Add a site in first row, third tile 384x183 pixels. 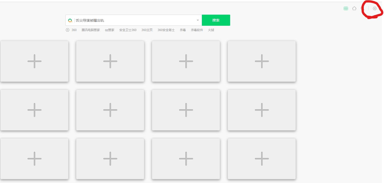click(186, 61)
